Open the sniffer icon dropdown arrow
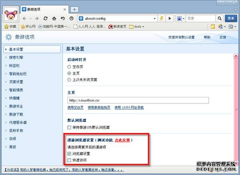240x175 pixels. pyautogui.click(x=225, y=27)
